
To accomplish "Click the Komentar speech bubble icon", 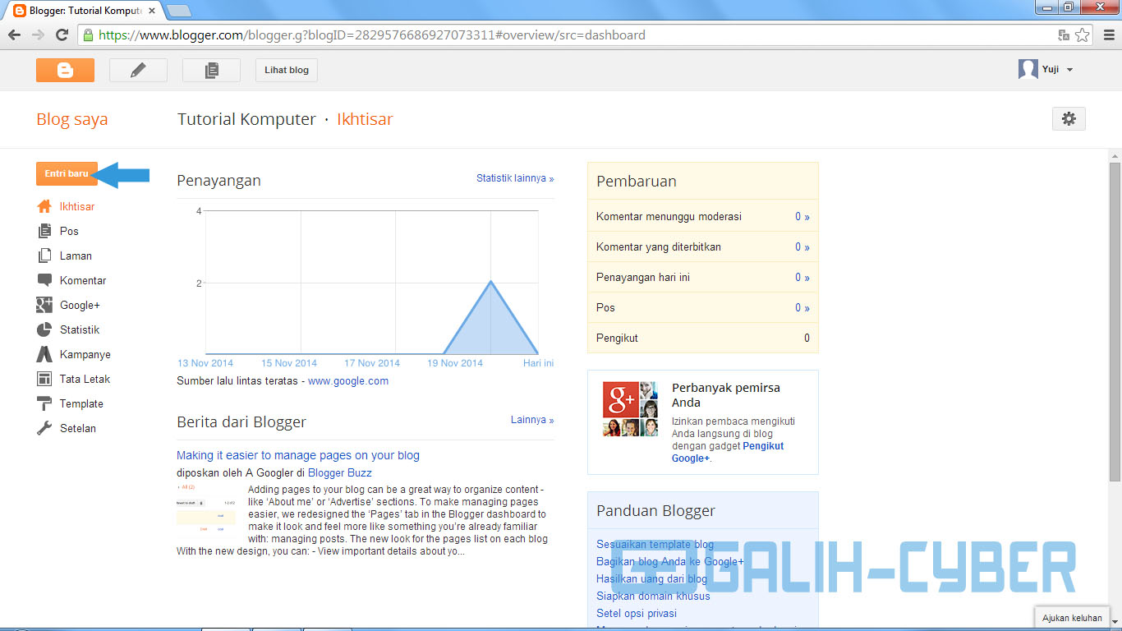I will (44, 280).
